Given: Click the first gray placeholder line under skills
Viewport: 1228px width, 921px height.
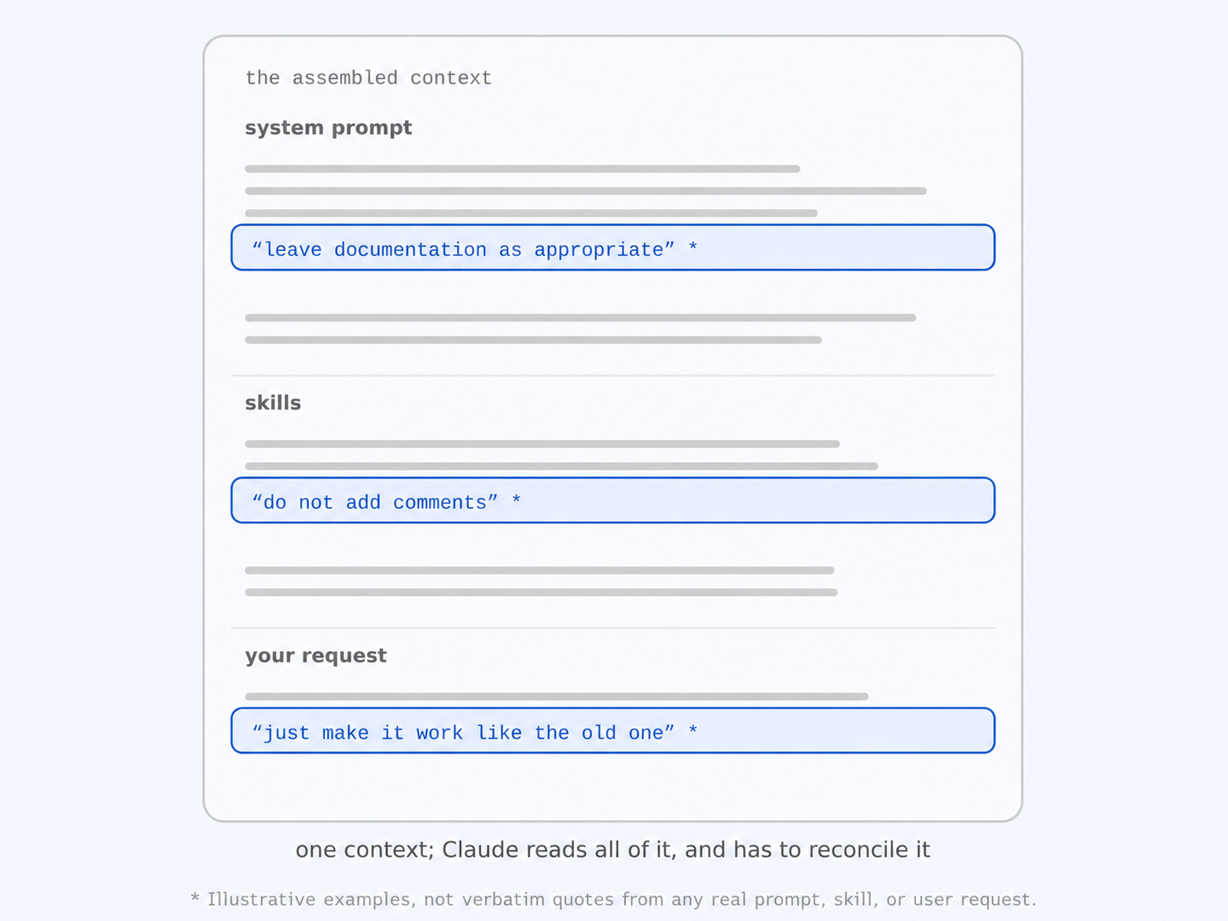Looking at the screenshot, I should (543, 444).
